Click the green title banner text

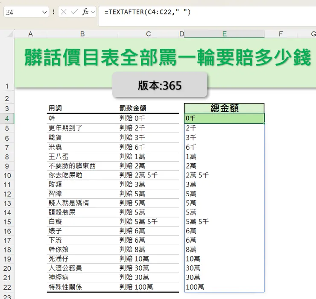click(x=168, y=58)
